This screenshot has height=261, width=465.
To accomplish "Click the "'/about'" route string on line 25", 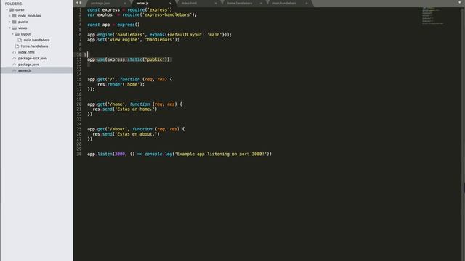I will pyautogui.click(x=118, y=129).
